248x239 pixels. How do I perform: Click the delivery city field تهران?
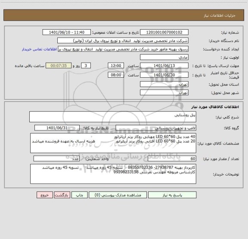(x=164, y=93)
